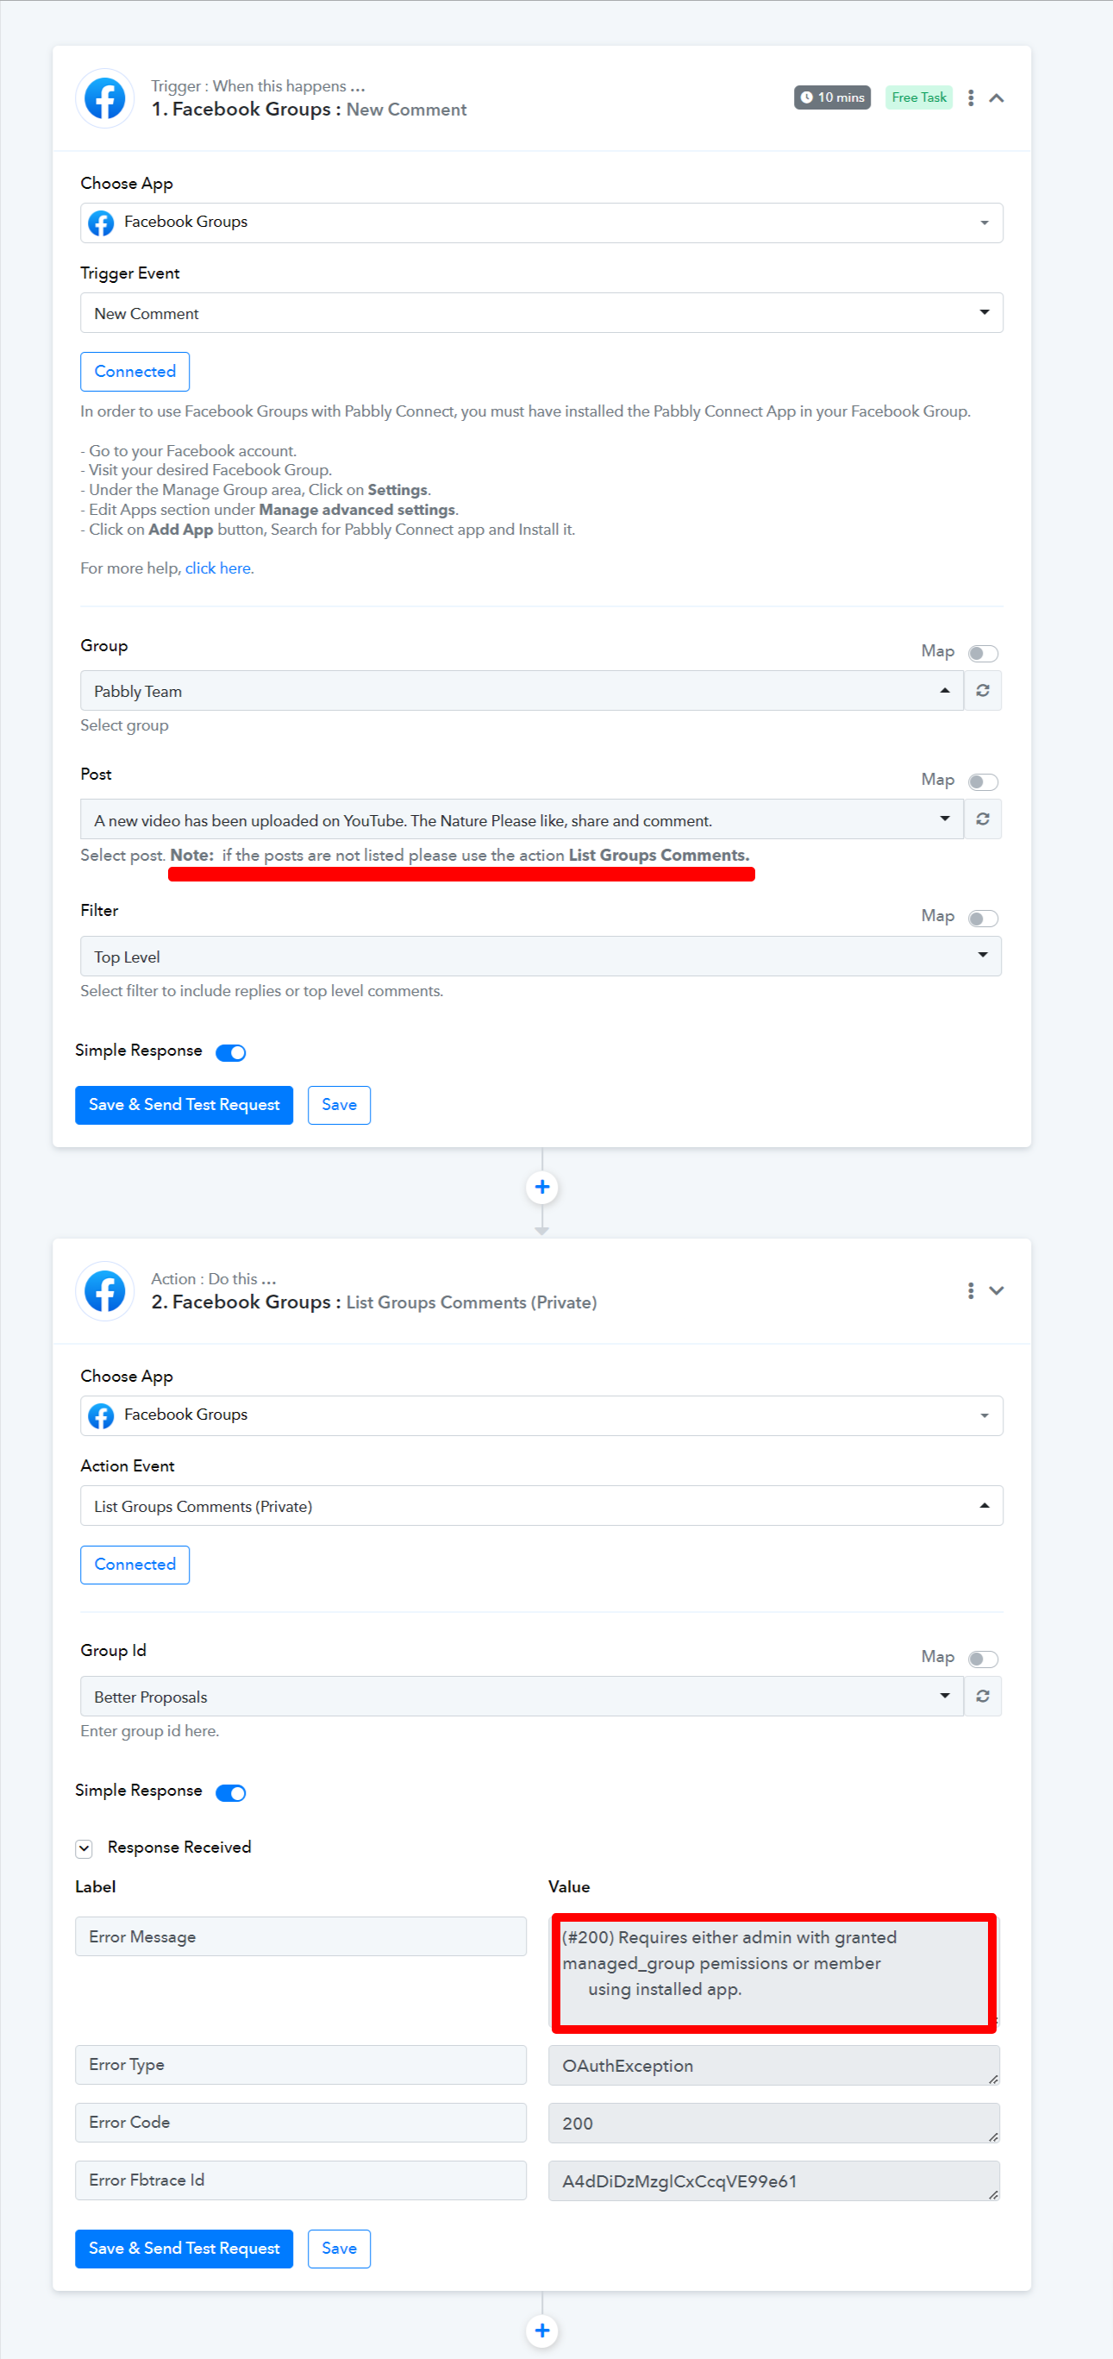Screen dimensions: 1113x2359
Task: Click Save & Send Test Request in the action step
Action: pos(184,2249)
